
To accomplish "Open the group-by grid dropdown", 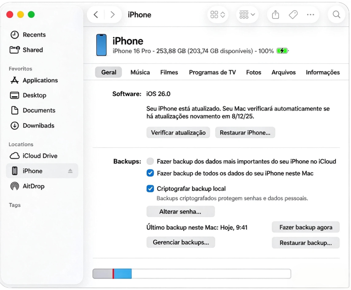I will 247,15.
